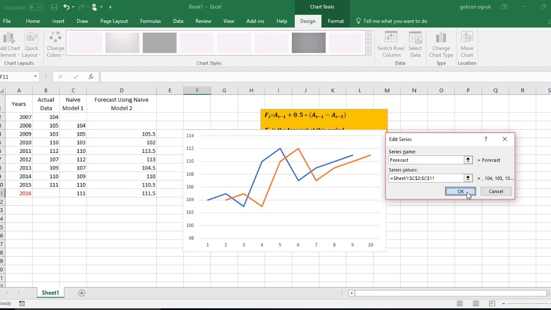Collapse the Series values range selector

tap(468, 178)
